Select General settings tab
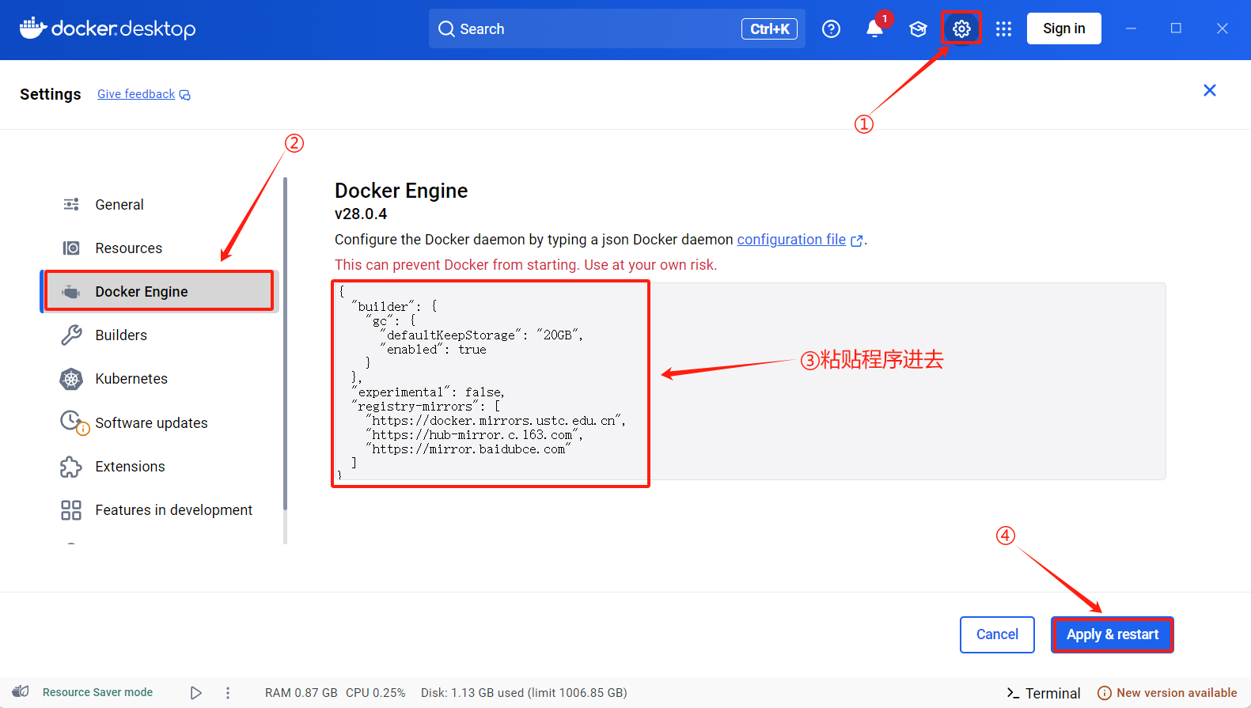 161,205
